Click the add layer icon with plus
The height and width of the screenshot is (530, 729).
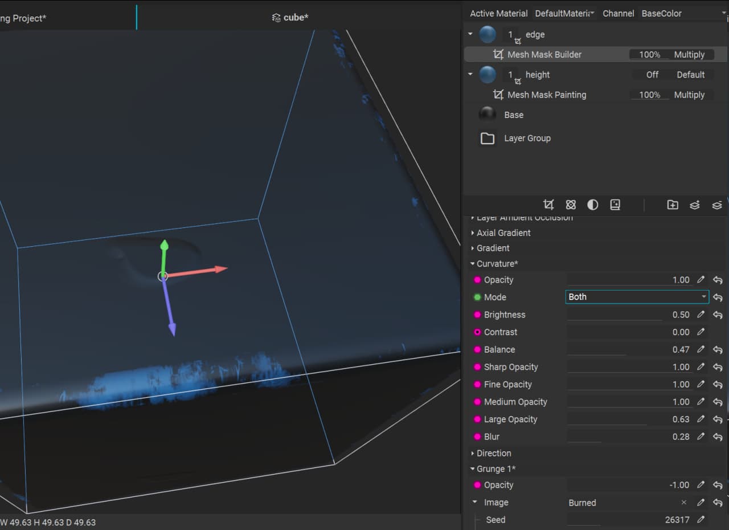pyautogui.click(x=695, y=205)
